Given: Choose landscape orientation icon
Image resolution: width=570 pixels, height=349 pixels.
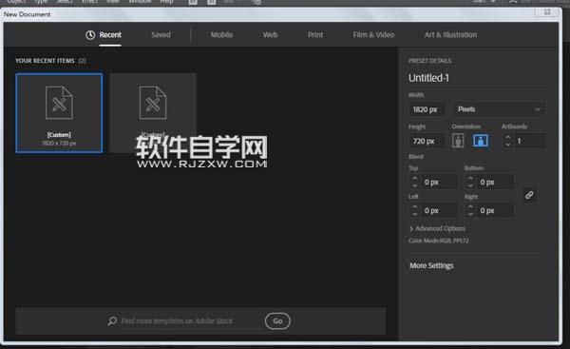Looking at the screenshot, I should (x=480, y=141).
